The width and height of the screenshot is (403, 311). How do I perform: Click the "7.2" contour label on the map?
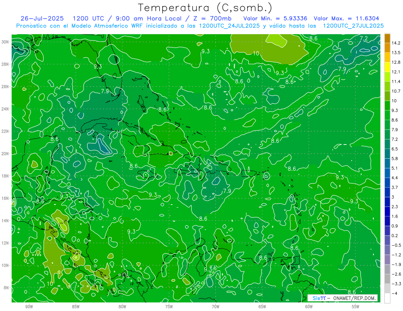click(x=364, y=39)
